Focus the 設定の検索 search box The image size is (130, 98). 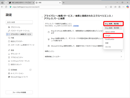(19, 22)
